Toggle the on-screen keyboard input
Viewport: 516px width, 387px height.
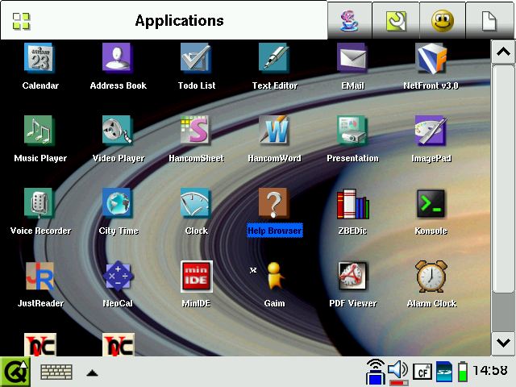coord(56,372)
